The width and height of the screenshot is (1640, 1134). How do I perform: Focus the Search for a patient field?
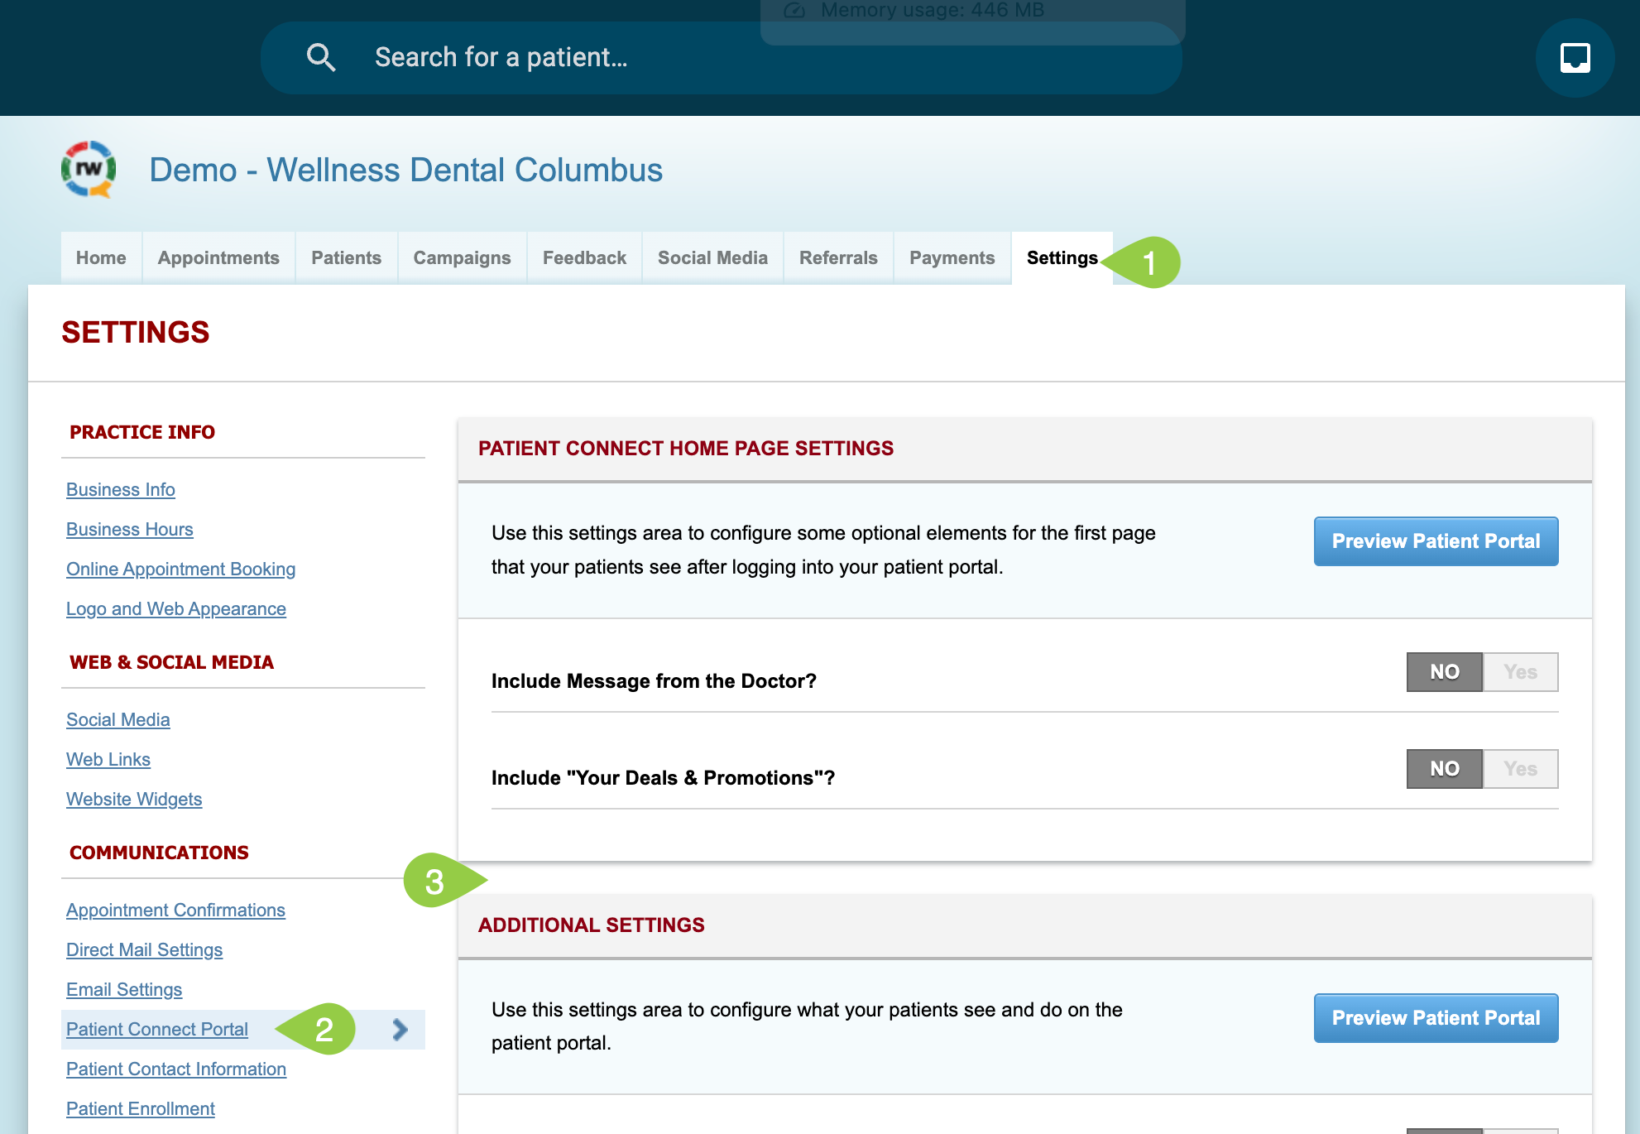point(721,58)
